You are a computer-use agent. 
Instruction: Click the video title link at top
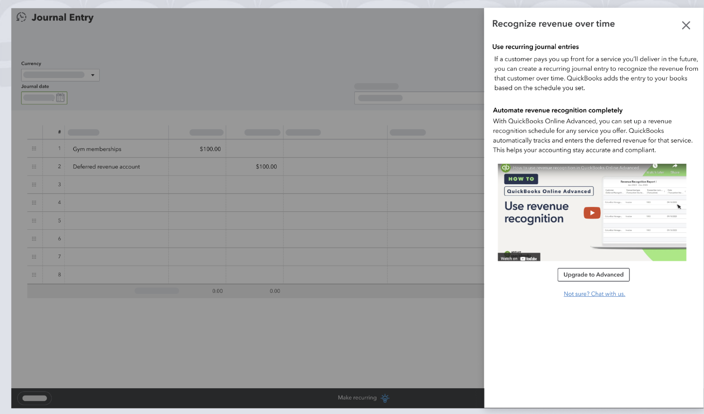point(577,168)
